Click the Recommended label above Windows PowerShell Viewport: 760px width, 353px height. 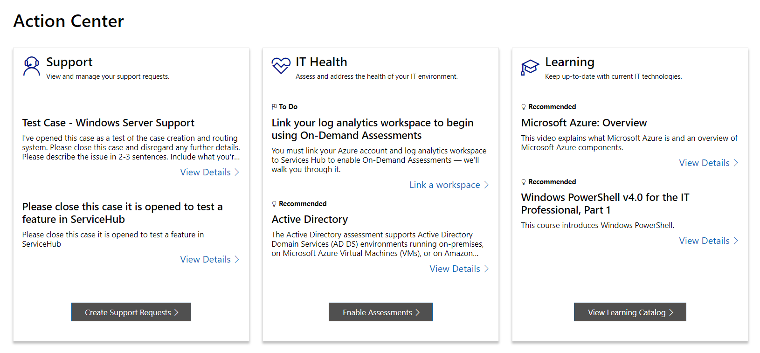pyautogui.click(x=552, y=182)
